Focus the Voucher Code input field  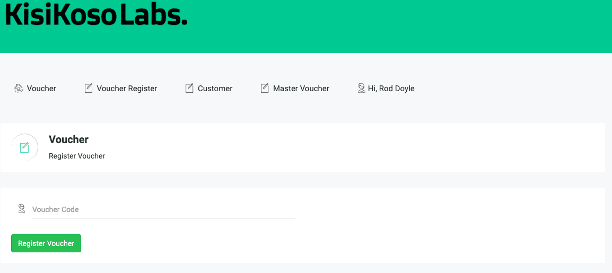(162, 209)
